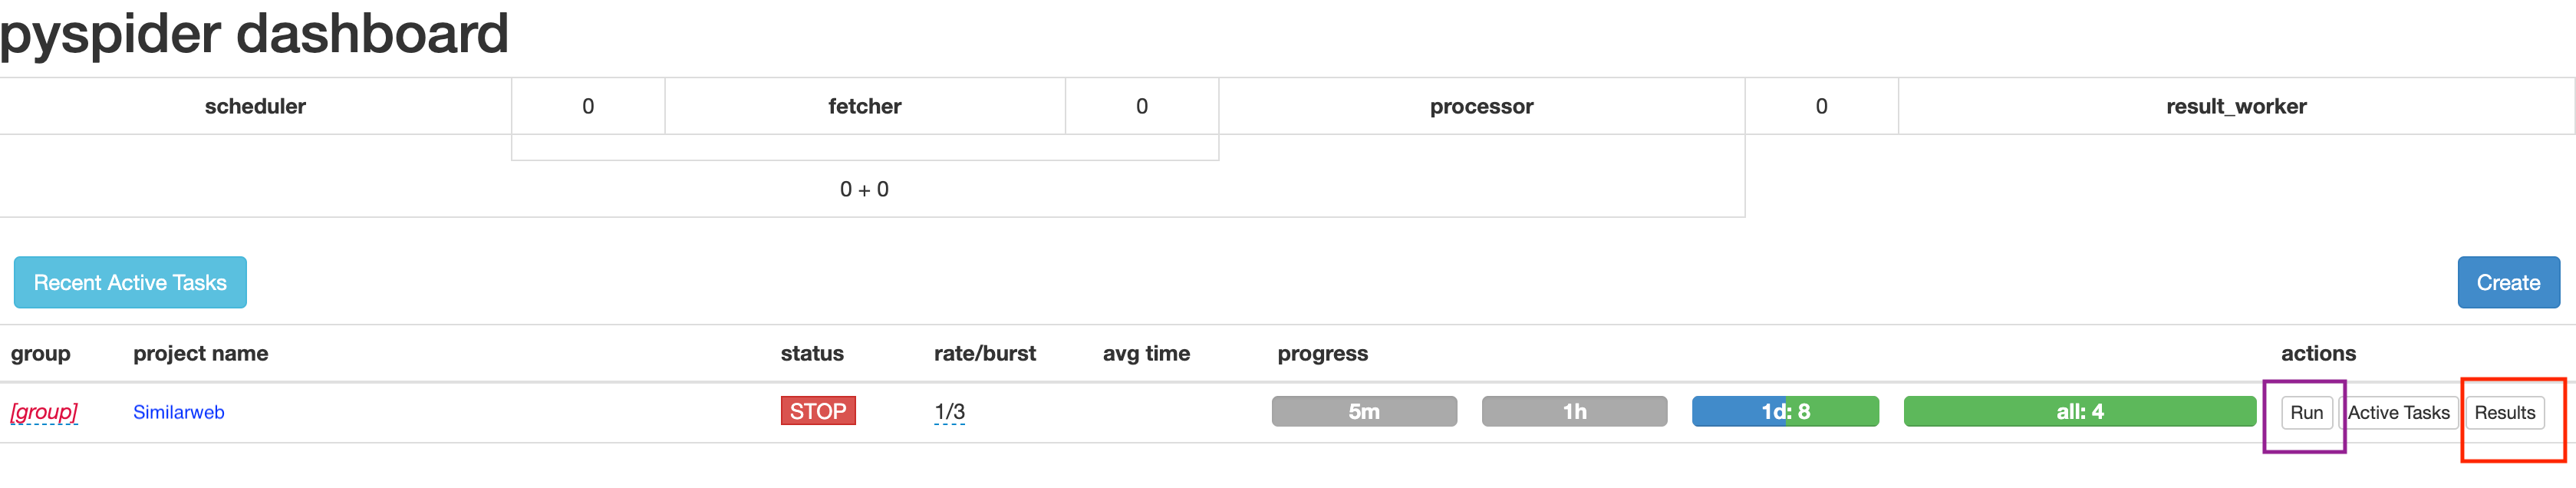Sort by the project name column header
This screenshot has height=488, width=2576.
pos(201,353)
